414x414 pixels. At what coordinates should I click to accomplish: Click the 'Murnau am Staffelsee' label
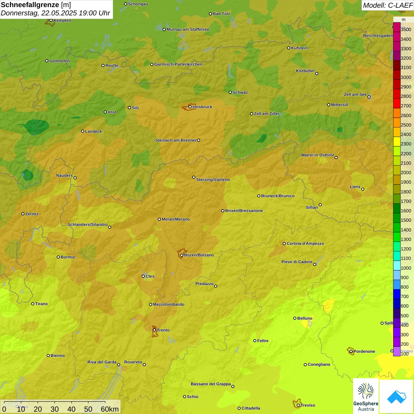[x=188, y=29]
